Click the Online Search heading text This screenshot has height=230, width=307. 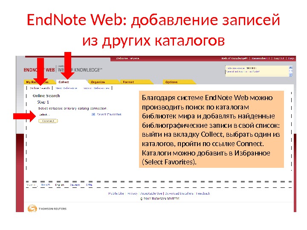point(46,96)
